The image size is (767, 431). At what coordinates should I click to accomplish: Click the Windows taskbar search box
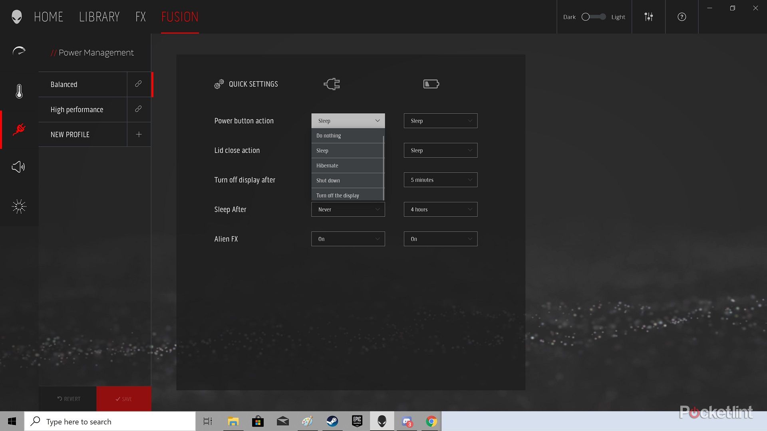110,421
